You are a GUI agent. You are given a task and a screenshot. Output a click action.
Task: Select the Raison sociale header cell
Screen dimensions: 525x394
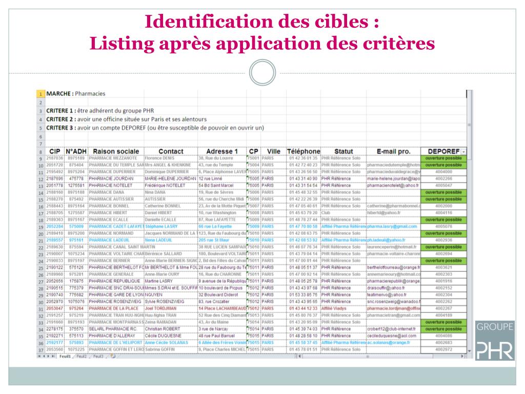pyautogui.click(x=116, y=151)
